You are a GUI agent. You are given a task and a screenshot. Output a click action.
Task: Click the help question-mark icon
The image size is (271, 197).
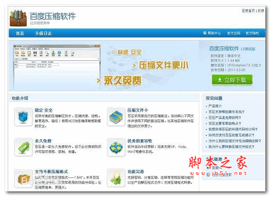(x=205, y=33)
